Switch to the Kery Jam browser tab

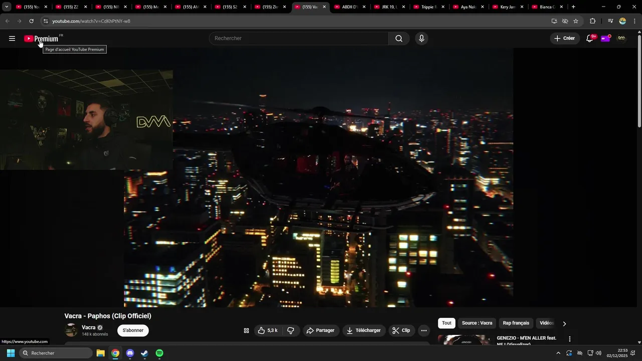coord(508,7)
